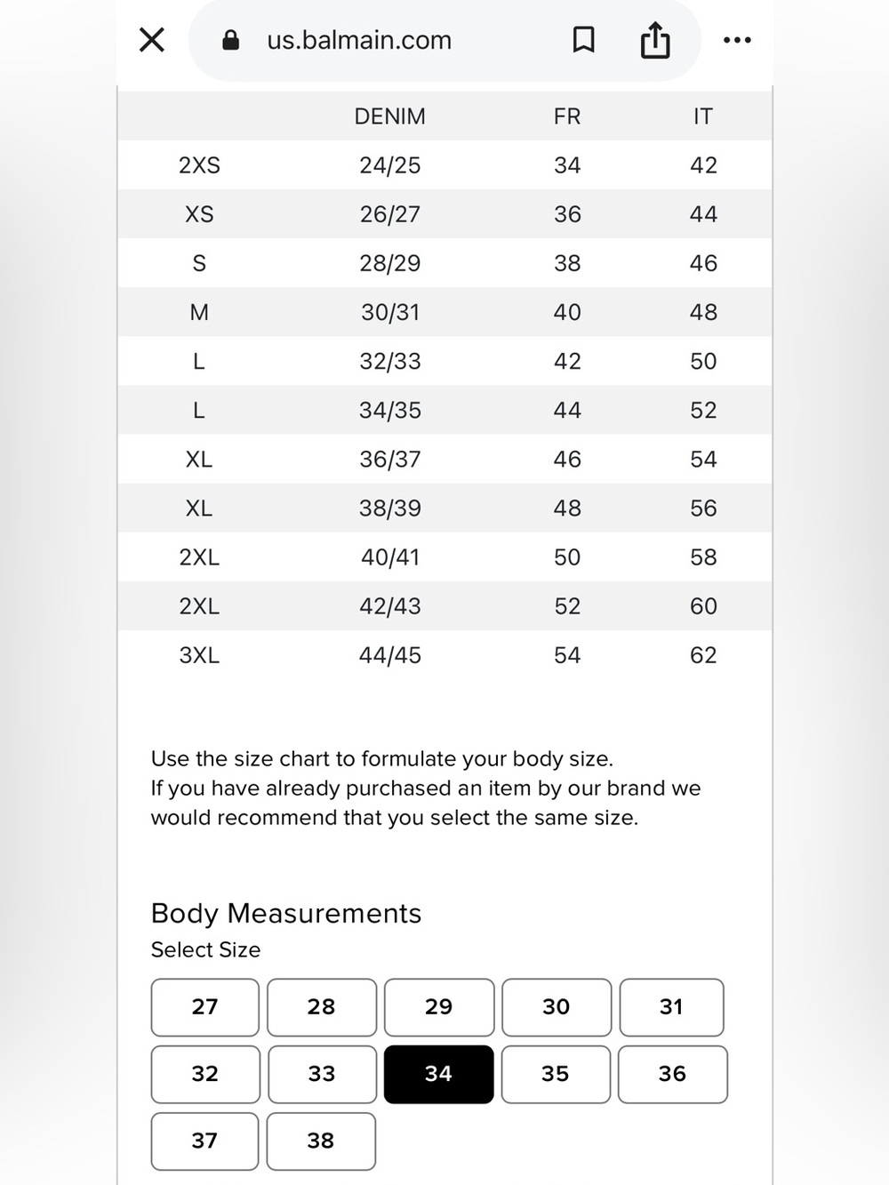The height and width of the screenshot is (1185, 889).
Task: Tap the padlock security icon
Action: tap(230, 40)
